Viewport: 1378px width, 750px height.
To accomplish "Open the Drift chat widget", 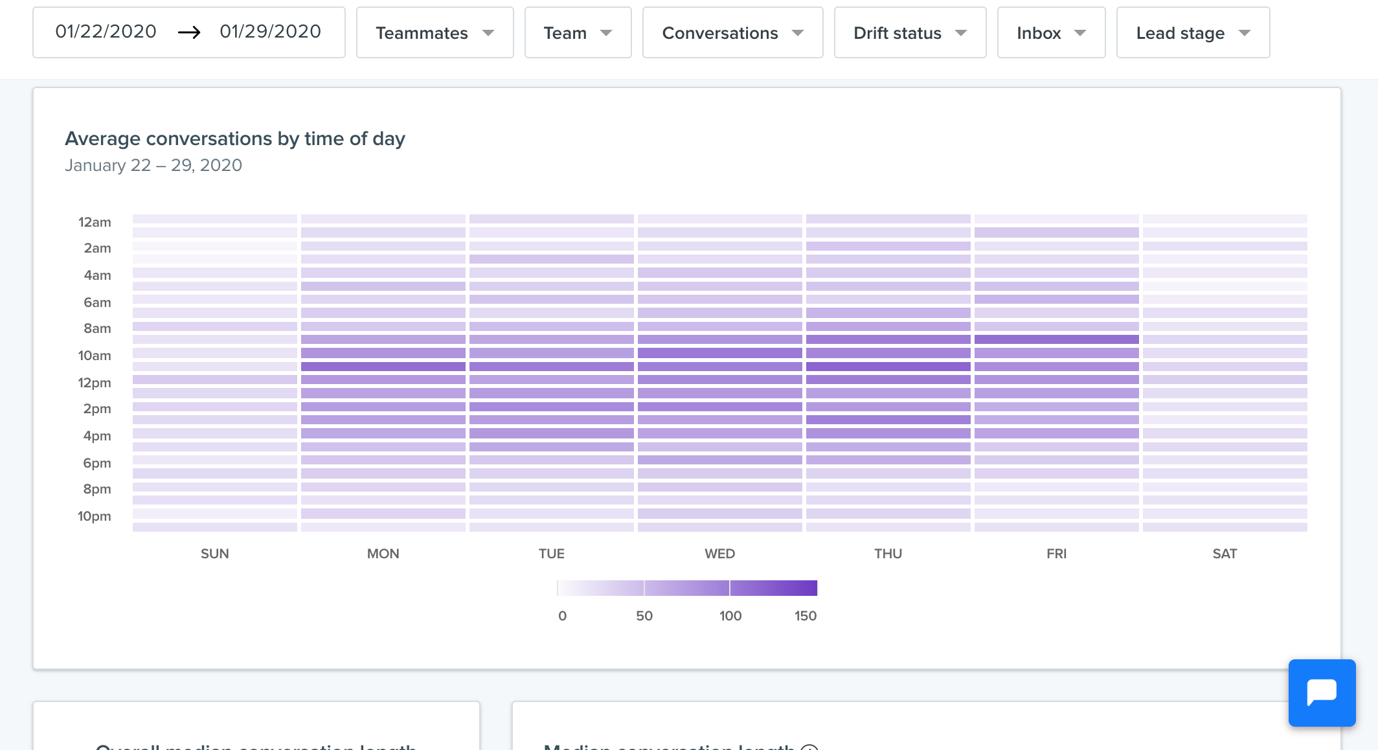I will [x=1322, y=692].
